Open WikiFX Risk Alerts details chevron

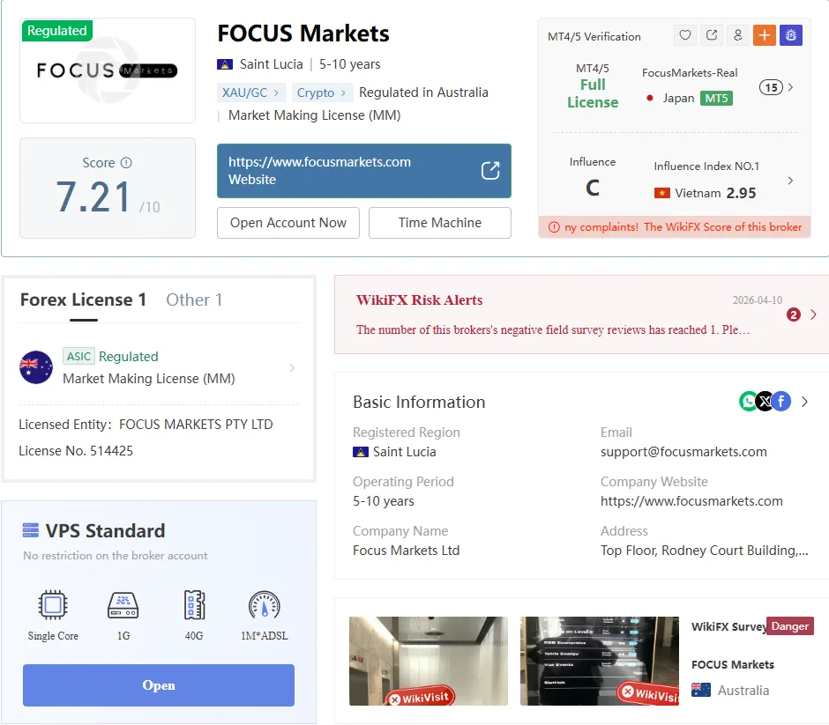pyautogui.click(x=813, y=314)
